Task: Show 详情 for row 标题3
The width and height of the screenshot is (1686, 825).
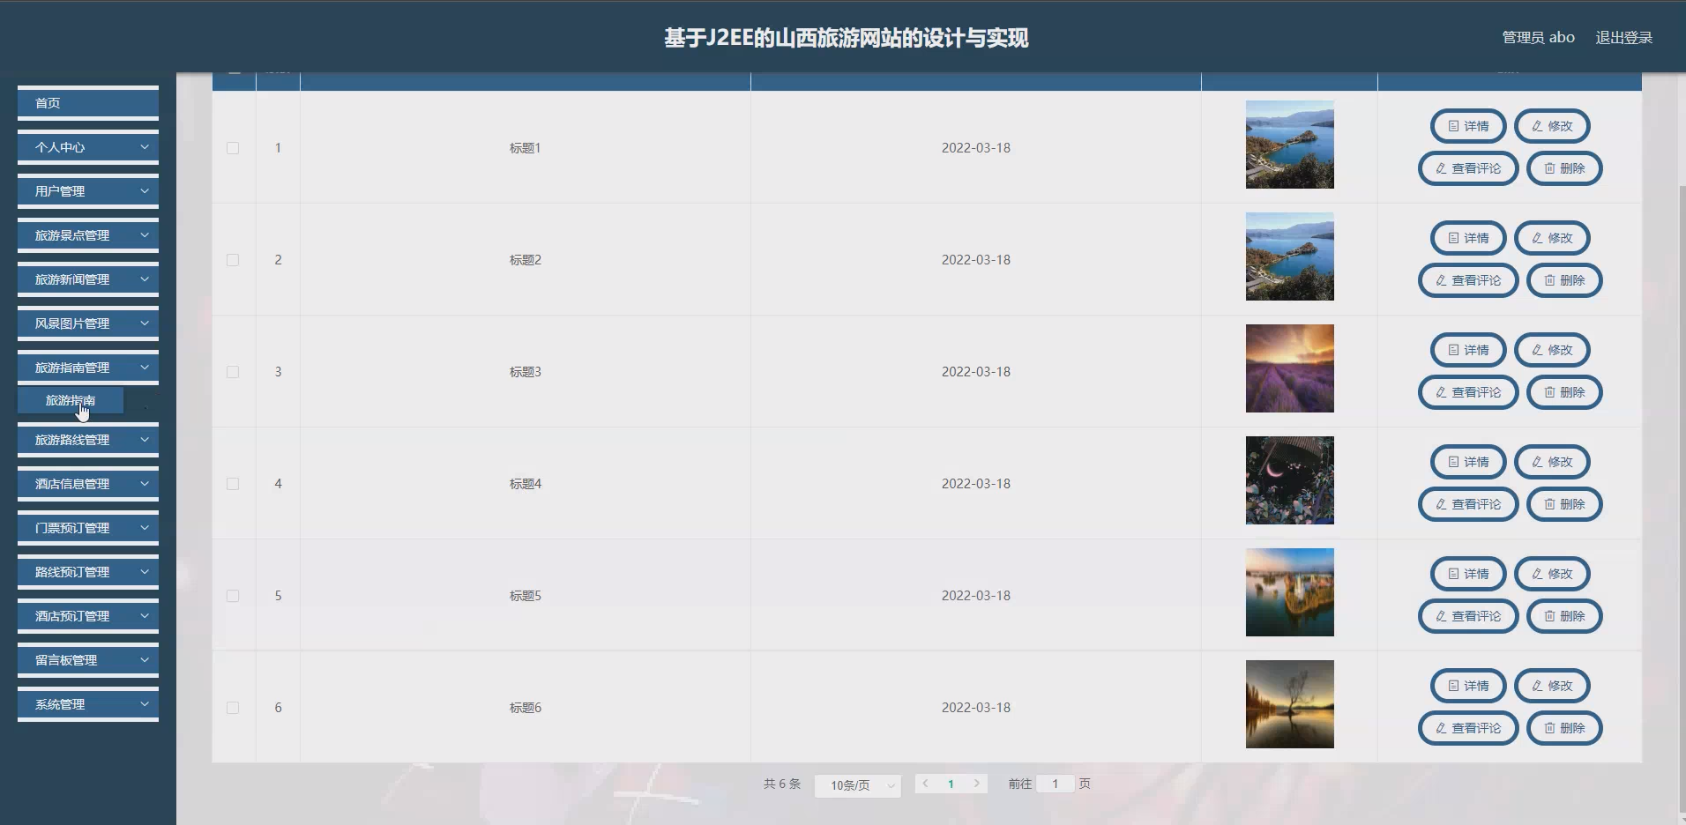Action: tap(1468, 350)
